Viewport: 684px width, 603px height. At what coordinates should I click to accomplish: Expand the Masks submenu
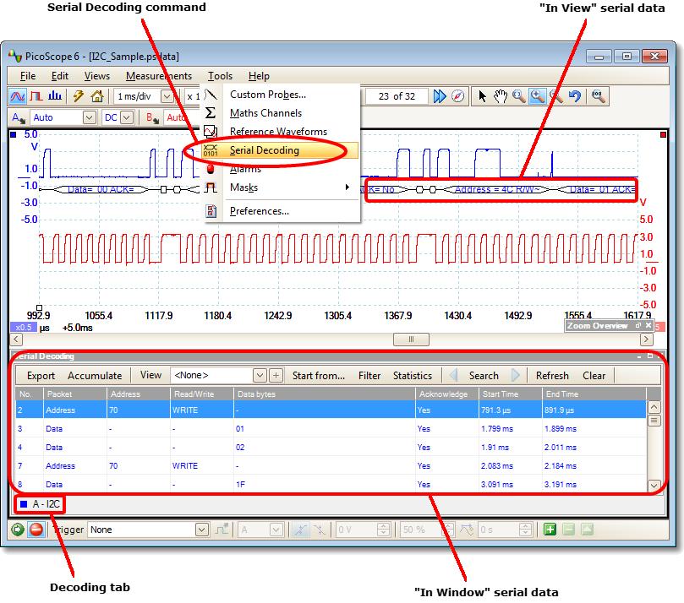coord(347,187)
